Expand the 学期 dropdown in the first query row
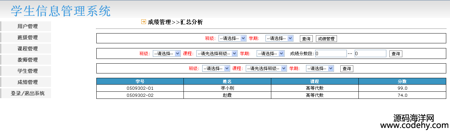Image resolution: width=450 pixels, height=132 pixels. click(x=279, y=39)
